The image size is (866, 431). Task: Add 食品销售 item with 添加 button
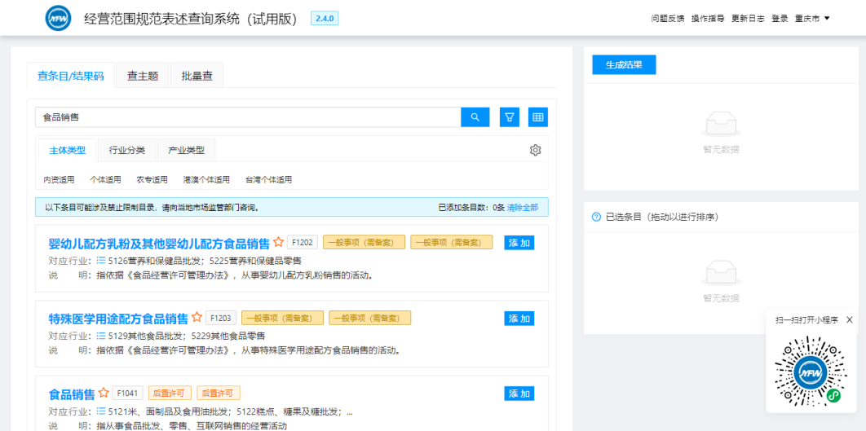[x=519, y=394]
